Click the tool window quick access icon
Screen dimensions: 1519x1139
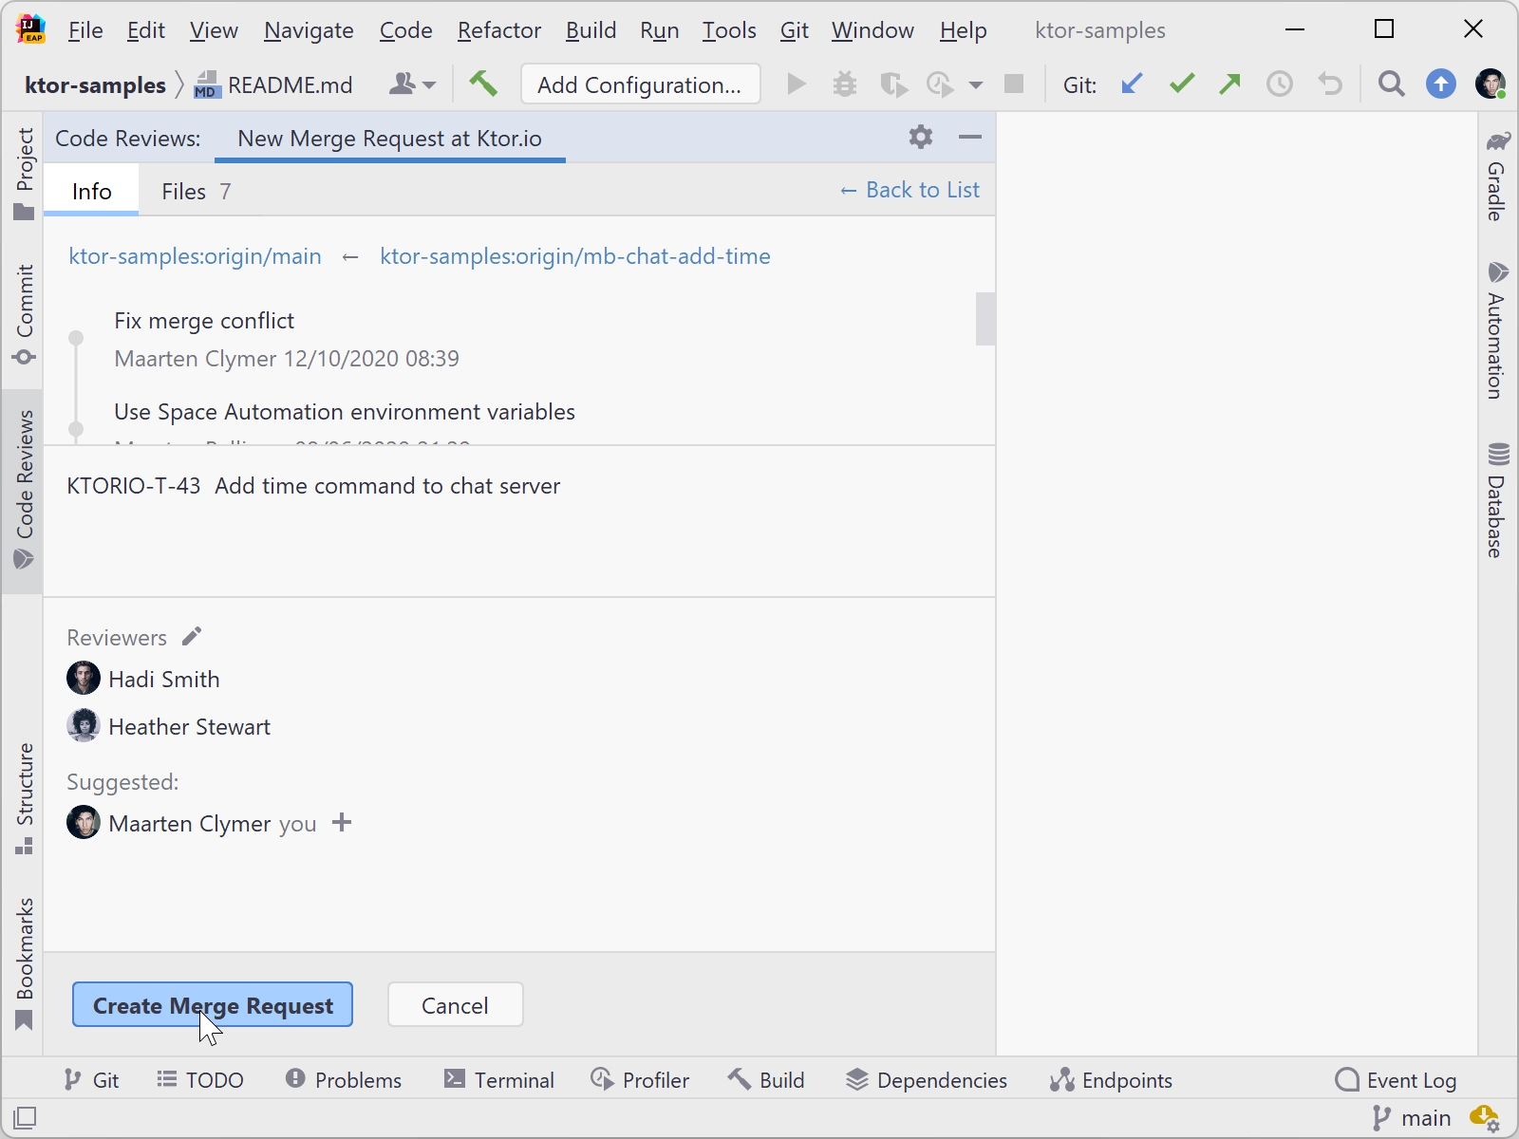pos(25,1118)
